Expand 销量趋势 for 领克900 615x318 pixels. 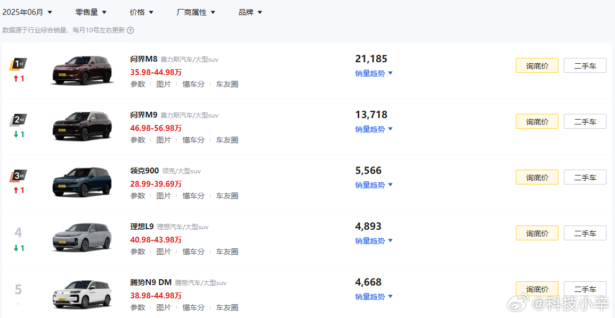(x=374, y=185)
